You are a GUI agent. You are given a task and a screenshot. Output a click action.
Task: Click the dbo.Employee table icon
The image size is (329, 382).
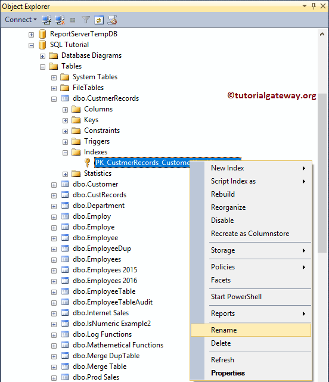(65, 238)
